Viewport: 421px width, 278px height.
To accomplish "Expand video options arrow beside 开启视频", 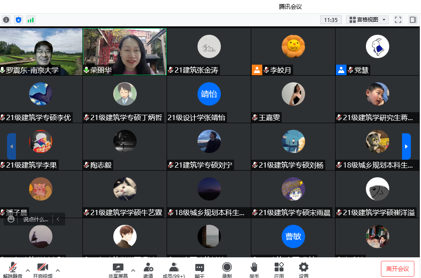I will pos(57,270).
